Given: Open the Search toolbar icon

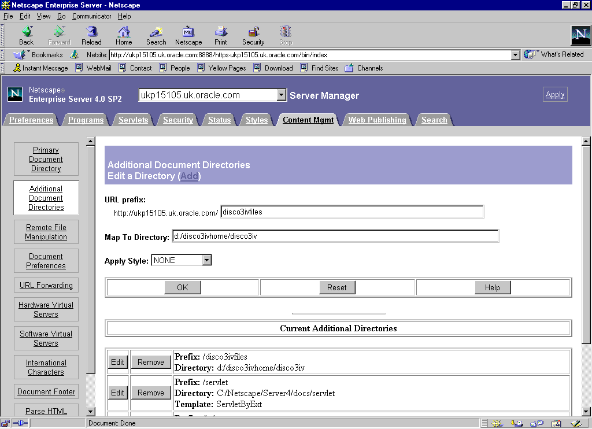Looking at the screenshot, I should click(x=156, y=35).
